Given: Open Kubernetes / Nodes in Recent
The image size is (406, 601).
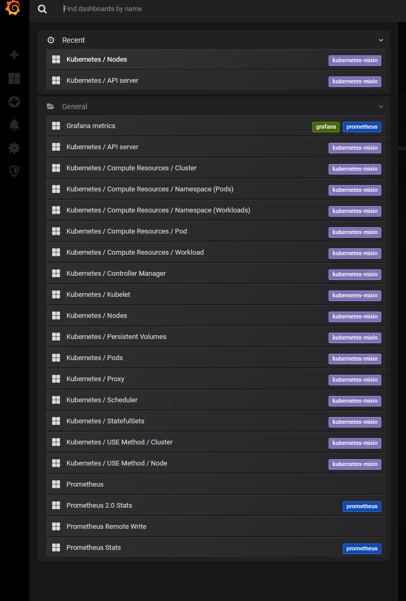Looking at the screenshot, I should tap(216, 60).
